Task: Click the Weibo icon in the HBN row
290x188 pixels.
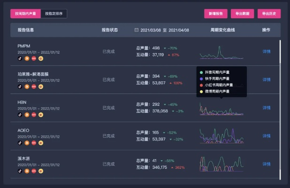Action: tap(41, 115)
